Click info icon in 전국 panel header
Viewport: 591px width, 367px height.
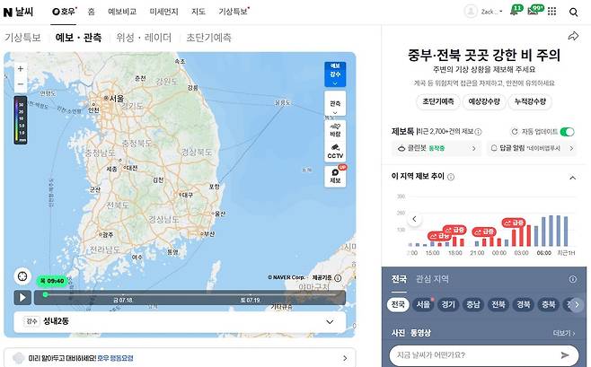(572, 279)
